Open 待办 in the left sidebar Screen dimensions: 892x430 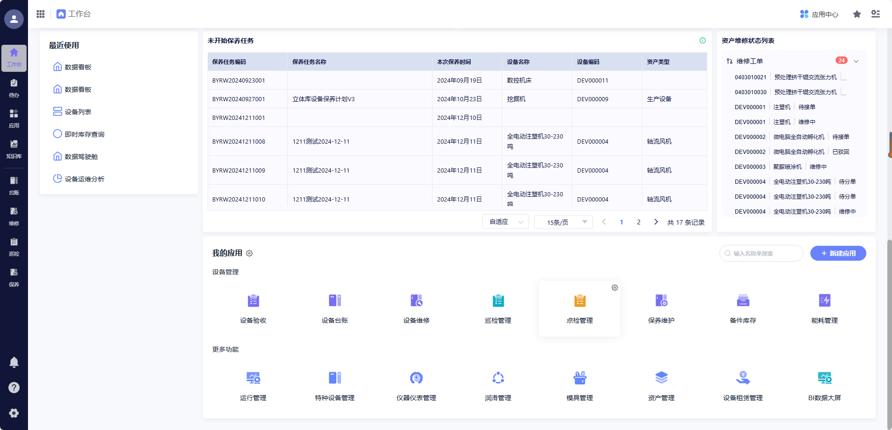click(x=14, y=88)
